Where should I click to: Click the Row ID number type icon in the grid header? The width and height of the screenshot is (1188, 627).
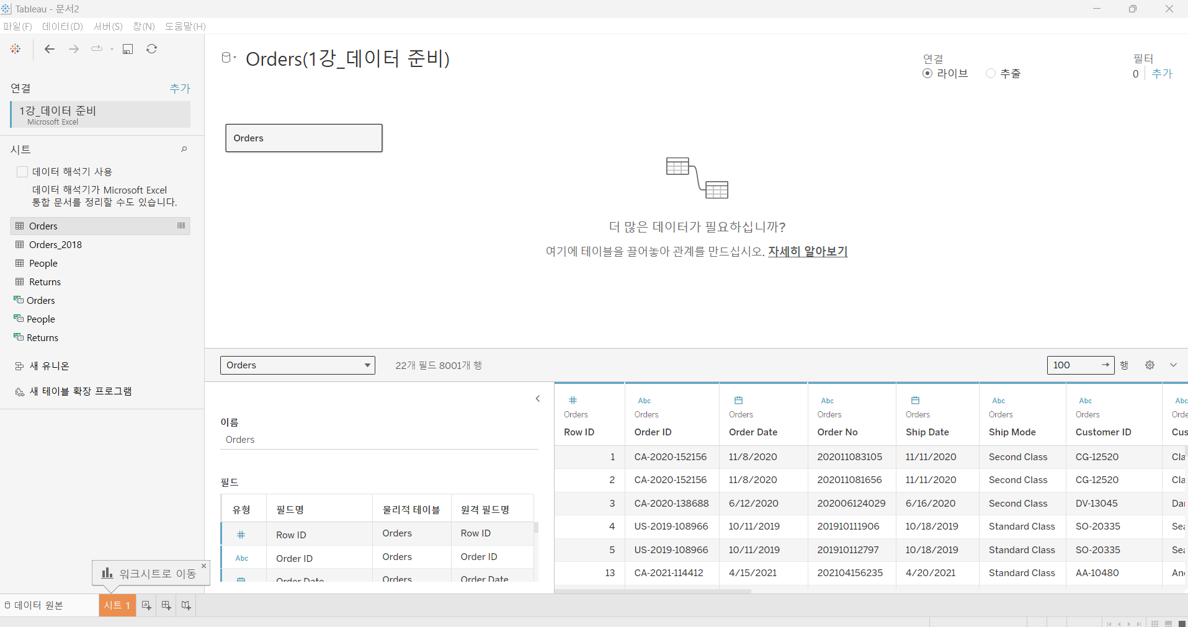(573, 400)
